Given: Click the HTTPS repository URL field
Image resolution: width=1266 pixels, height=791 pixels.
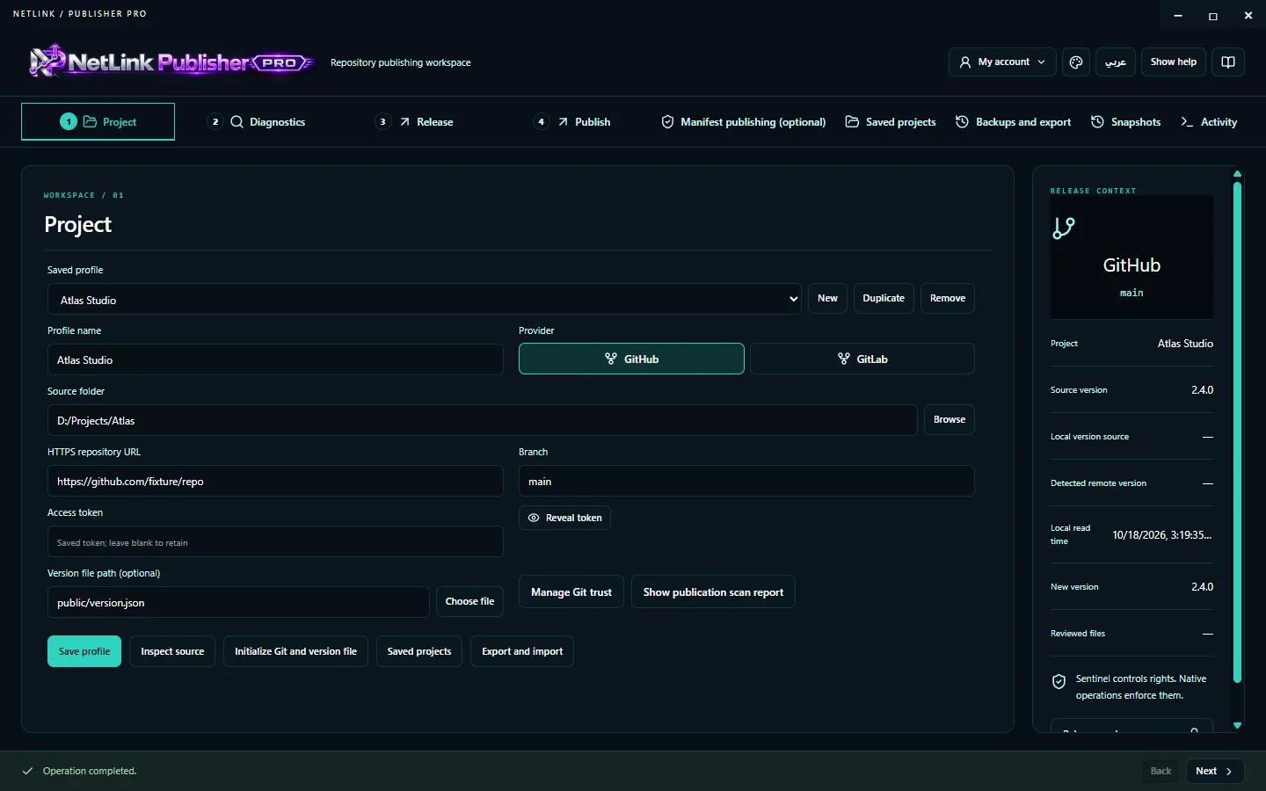Looking at the screenshot, I should click(x=275, y=481).
